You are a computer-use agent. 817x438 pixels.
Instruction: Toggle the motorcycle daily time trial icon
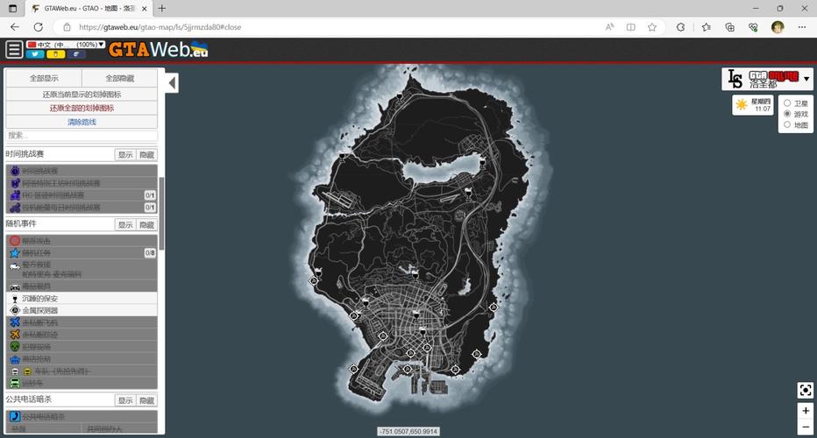[x=15, y=208]
